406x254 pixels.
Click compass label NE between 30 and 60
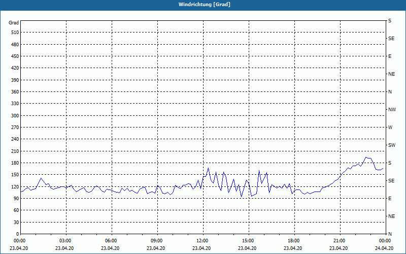point(392,216)
